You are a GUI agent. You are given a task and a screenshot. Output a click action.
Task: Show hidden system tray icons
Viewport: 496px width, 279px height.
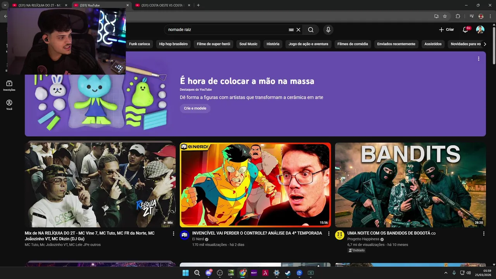click(446, 273)
